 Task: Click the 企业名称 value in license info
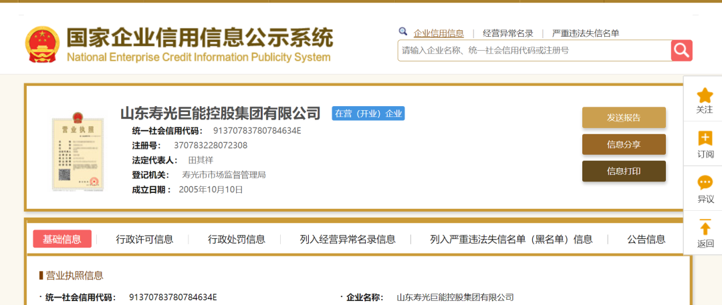click(x=455, y=297)
